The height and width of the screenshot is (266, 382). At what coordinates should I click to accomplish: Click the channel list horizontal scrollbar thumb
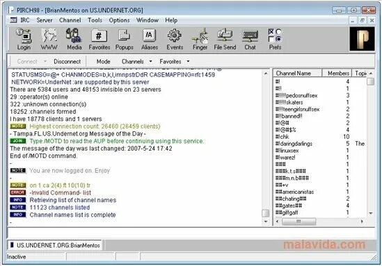click(x=299, y=222)
